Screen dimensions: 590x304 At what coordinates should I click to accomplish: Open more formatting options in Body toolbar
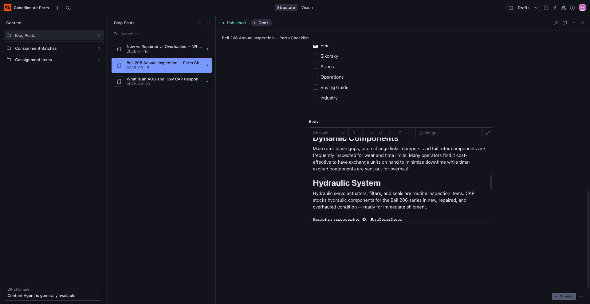(410, 133)
